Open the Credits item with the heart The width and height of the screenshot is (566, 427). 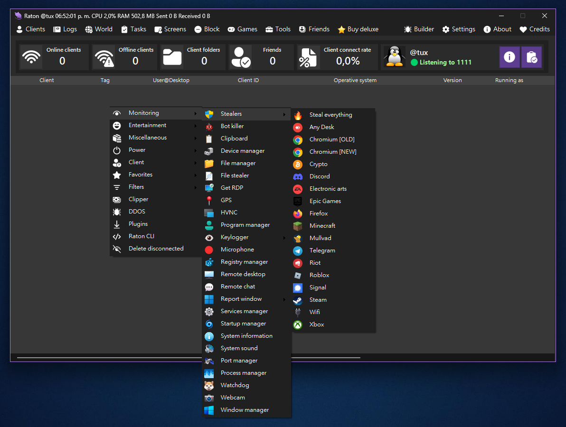point(535,29)
